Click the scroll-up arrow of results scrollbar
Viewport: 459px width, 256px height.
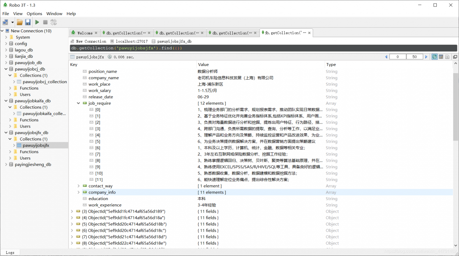[456, 64]
